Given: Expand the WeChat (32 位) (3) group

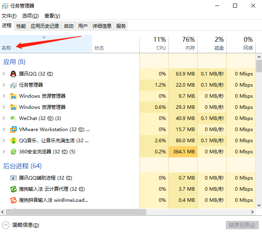Looking at the screenshot, I should [4, 118].
